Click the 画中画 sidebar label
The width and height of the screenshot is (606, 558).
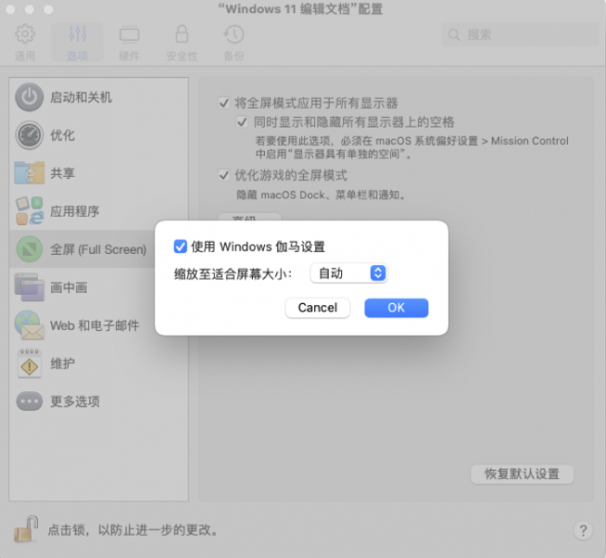(69, 287)
